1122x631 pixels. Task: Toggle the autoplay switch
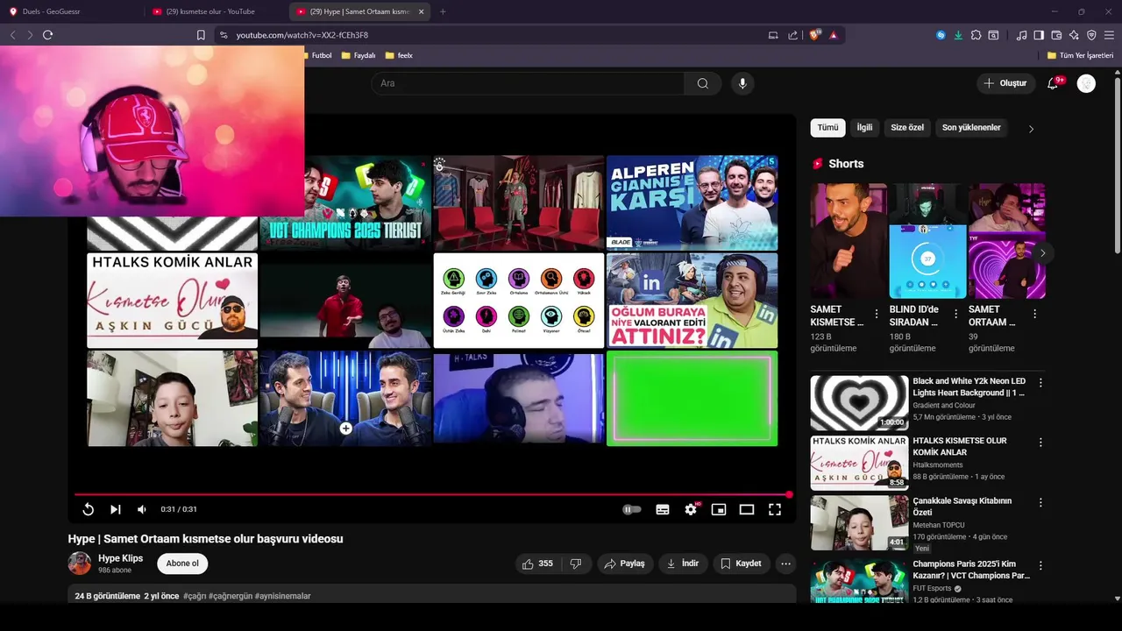[x=631, y=509]
